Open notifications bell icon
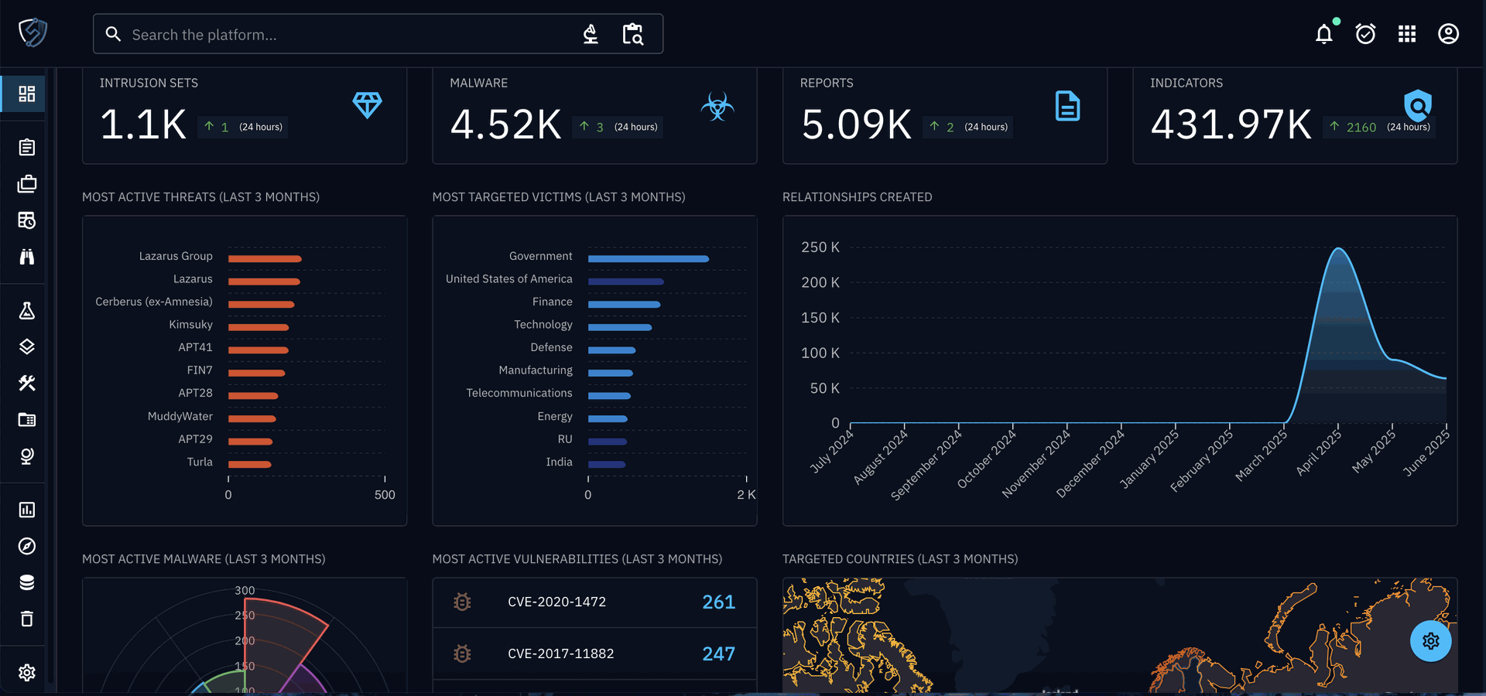 point(1324,34)
